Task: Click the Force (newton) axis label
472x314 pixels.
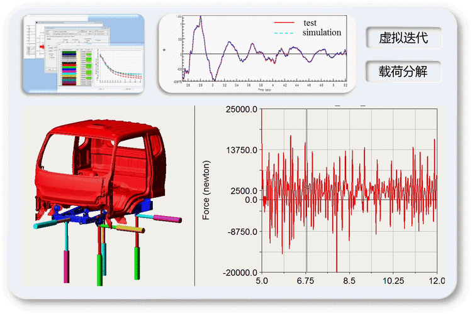Action: pos(206,190)
